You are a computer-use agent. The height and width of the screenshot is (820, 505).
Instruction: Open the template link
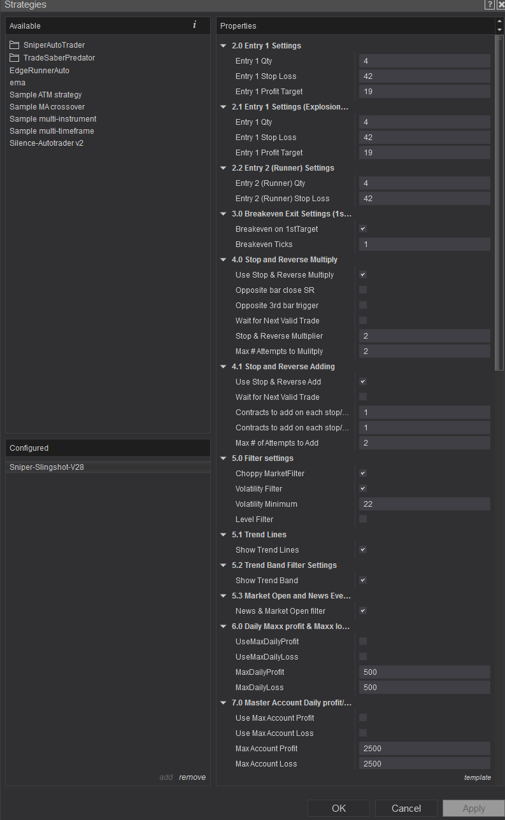coord(477,777)
